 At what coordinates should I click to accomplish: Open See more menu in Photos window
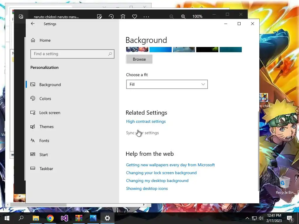pos(146,17)
